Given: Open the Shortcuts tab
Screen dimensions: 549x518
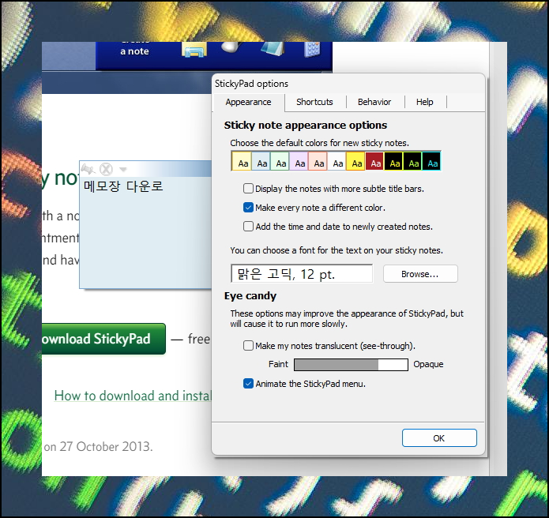Looking at the screenshot, I should (314, 102).
